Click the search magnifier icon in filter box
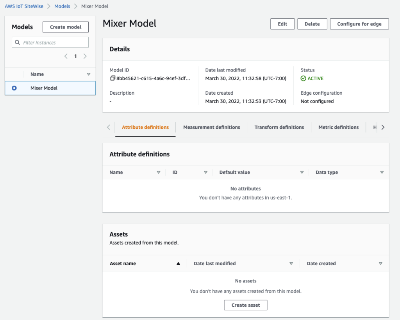 [x=17, y=43]
